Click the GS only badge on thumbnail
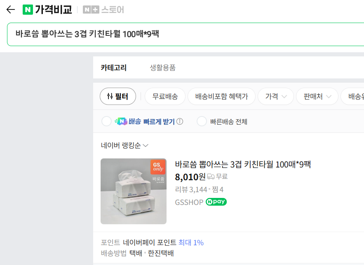The height and width of the screenshot is (265, 364). coord(157,166)
